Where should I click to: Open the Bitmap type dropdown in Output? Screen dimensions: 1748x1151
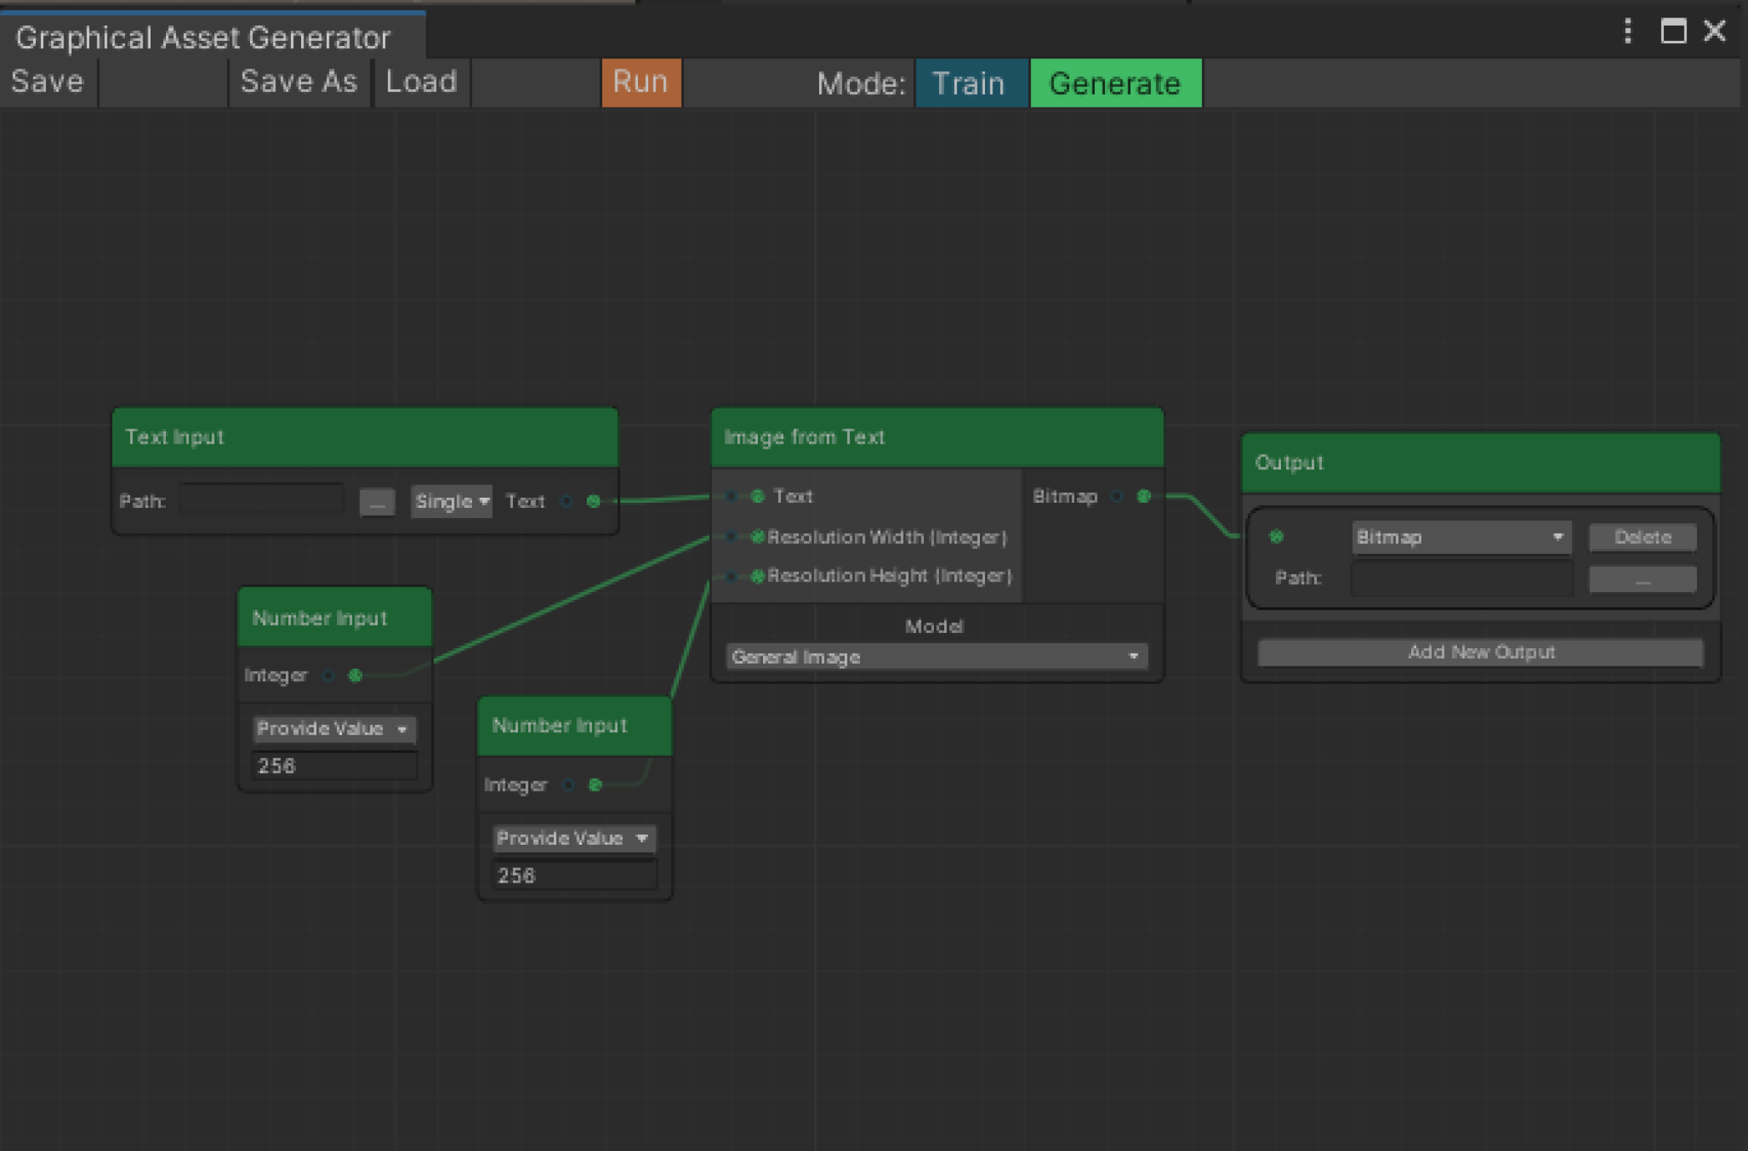click(1460, 537)
